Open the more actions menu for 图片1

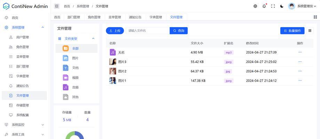coord(300,81)
